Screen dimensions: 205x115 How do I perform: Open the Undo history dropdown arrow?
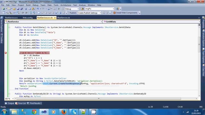click(x=41, y=9)
